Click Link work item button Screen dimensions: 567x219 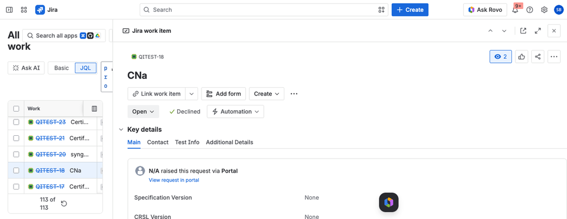(x=157, y=94)
